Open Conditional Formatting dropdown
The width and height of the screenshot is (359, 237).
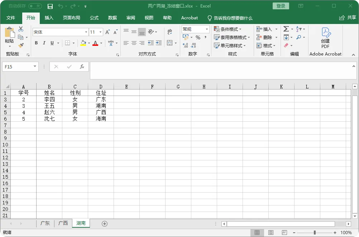point(228,29)
